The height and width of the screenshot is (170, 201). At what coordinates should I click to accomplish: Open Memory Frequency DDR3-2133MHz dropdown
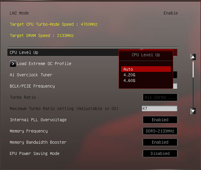(x=160, y=131)
